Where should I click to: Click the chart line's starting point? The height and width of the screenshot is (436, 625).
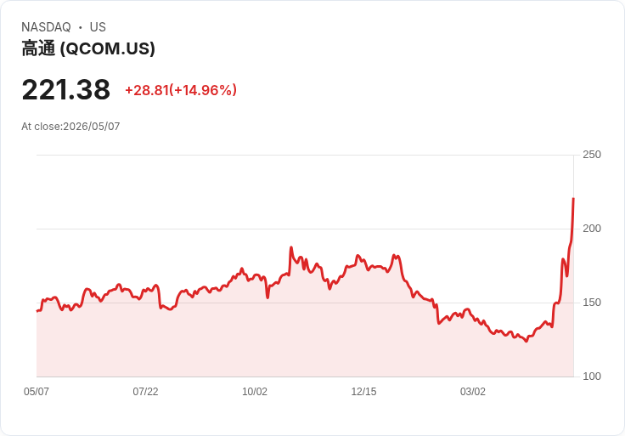coord(37,311)
